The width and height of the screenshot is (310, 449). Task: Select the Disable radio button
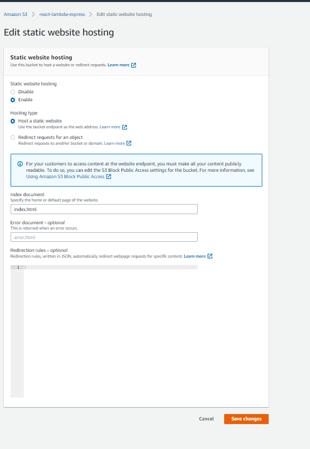[x=13, y=92]
